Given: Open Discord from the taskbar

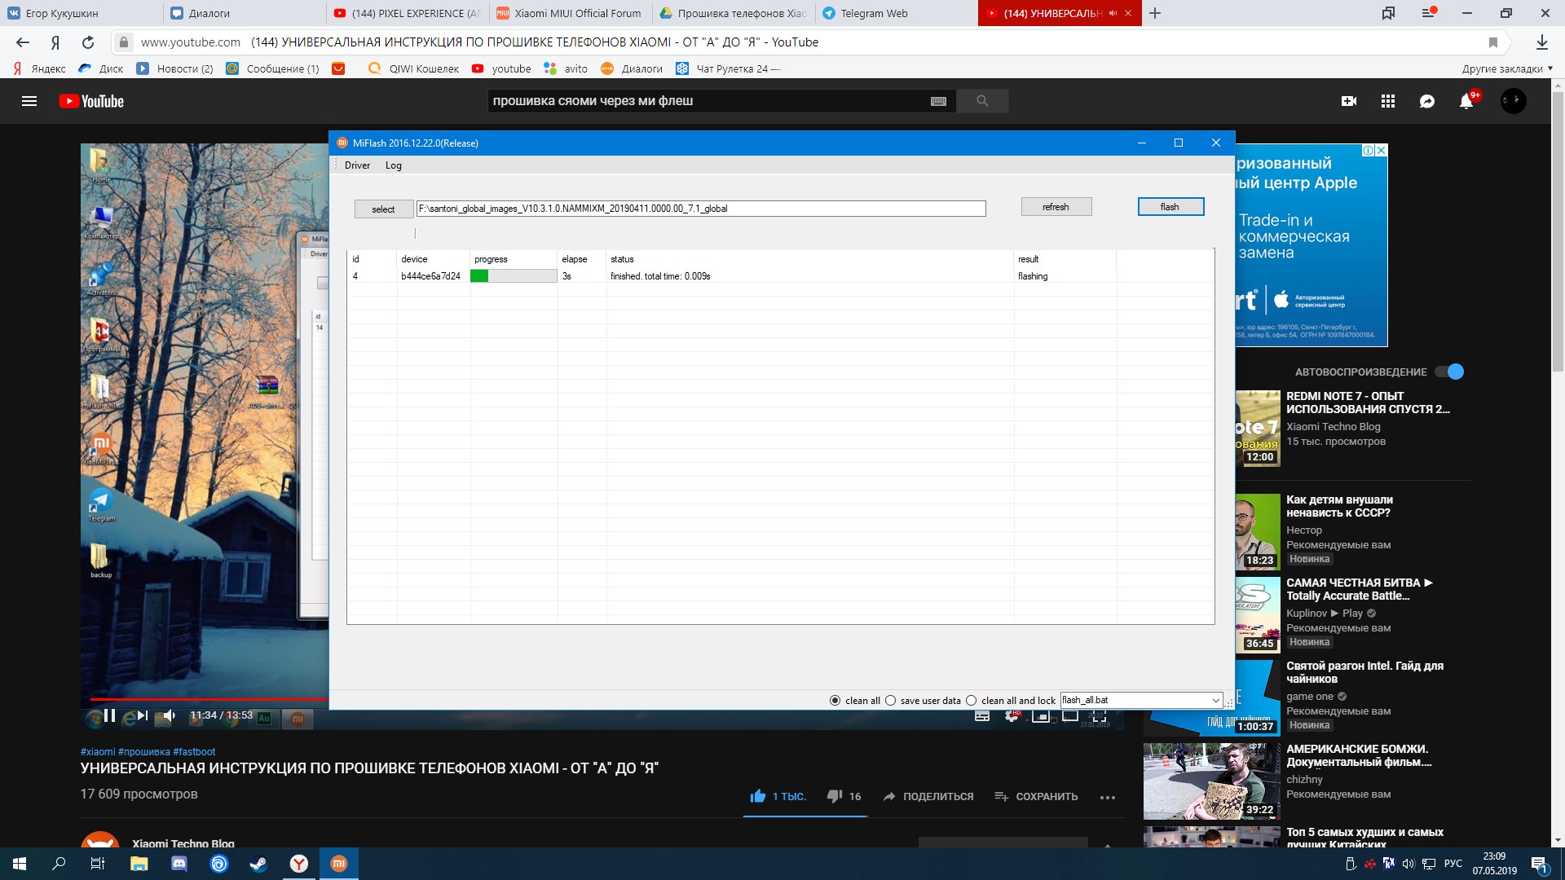Looking at the screenshot, I should (179, 864).
